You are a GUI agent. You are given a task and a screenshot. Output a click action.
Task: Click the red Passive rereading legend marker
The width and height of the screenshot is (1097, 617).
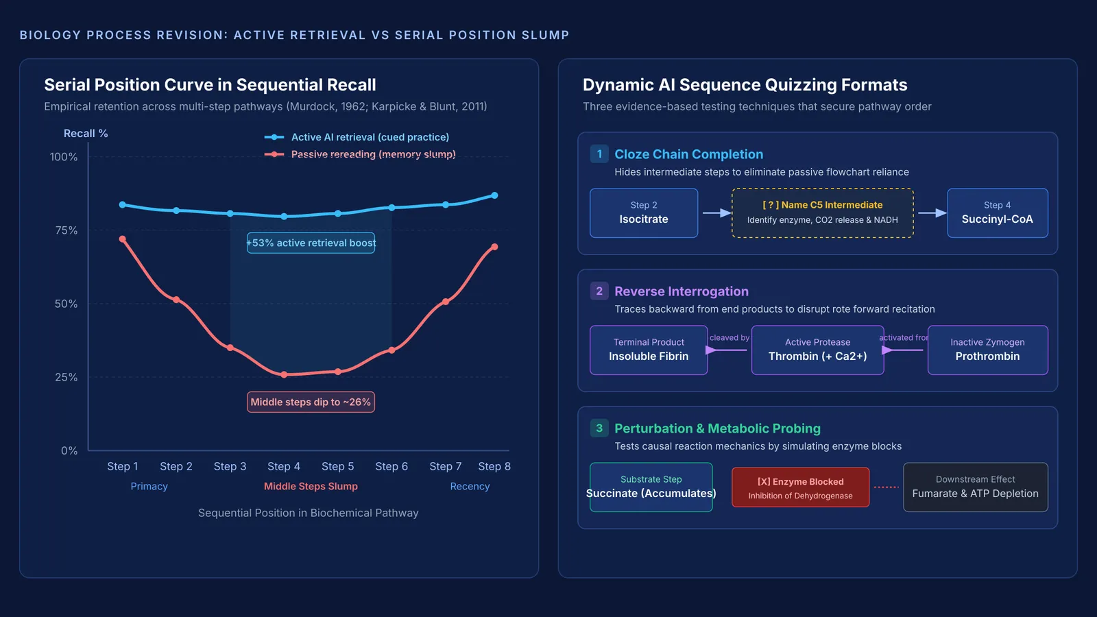pyautogui.click(x=274, y=154)
